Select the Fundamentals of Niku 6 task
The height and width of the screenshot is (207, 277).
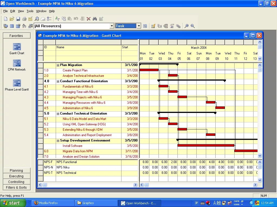coord(78,87)
